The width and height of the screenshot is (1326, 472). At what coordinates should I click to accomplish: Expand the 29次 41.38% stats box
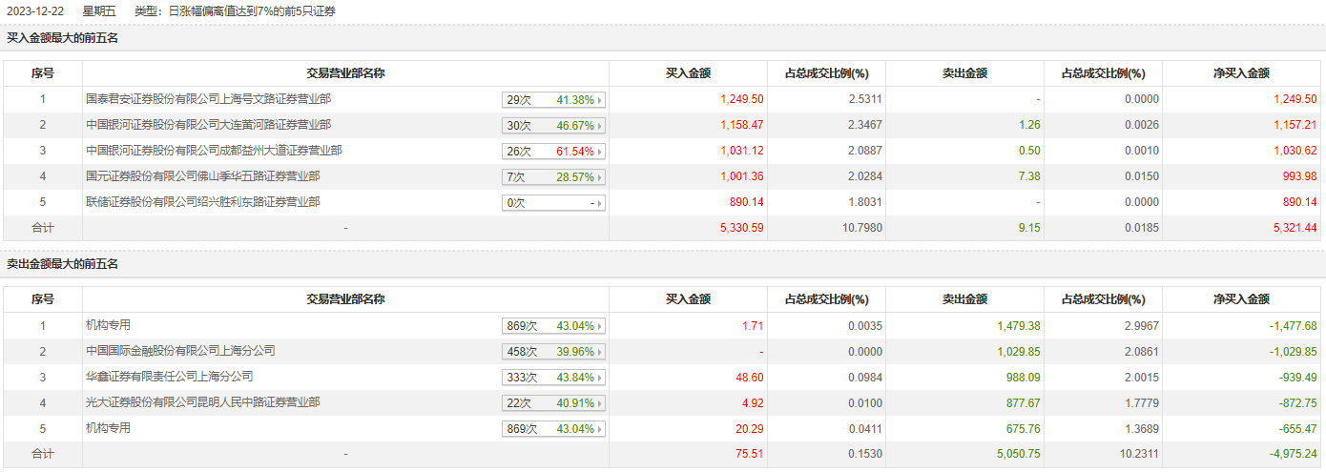point(554,100)
